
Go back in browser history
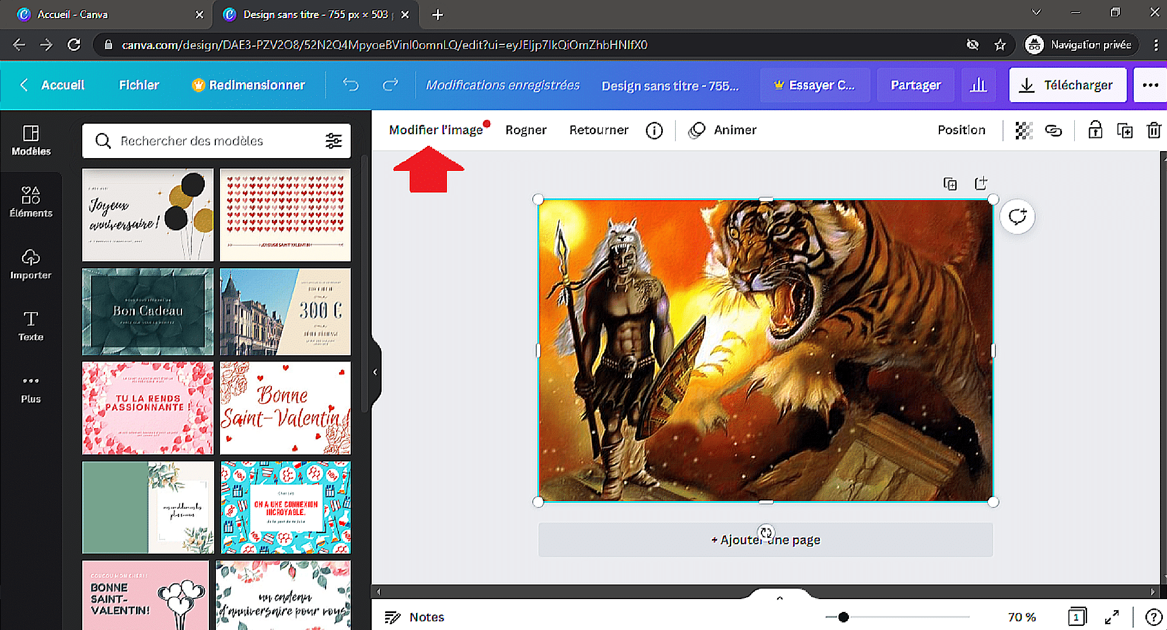19,45
